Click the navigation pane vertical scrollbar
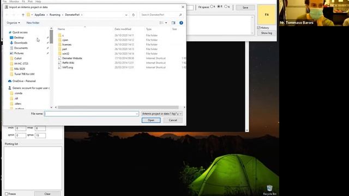The width and height of the screenshot is (349, 196). pos(51,36)
